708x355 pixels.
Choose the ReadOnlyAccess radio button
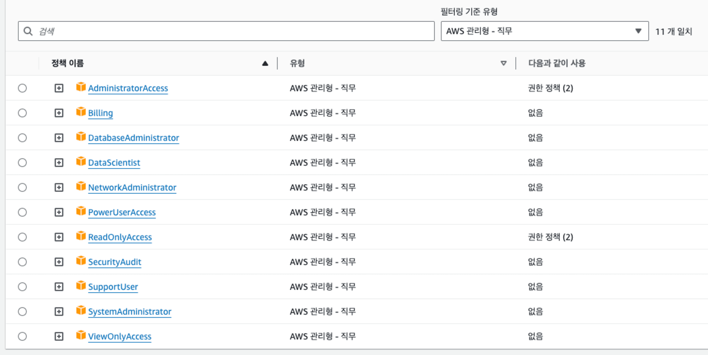point(22,237)
